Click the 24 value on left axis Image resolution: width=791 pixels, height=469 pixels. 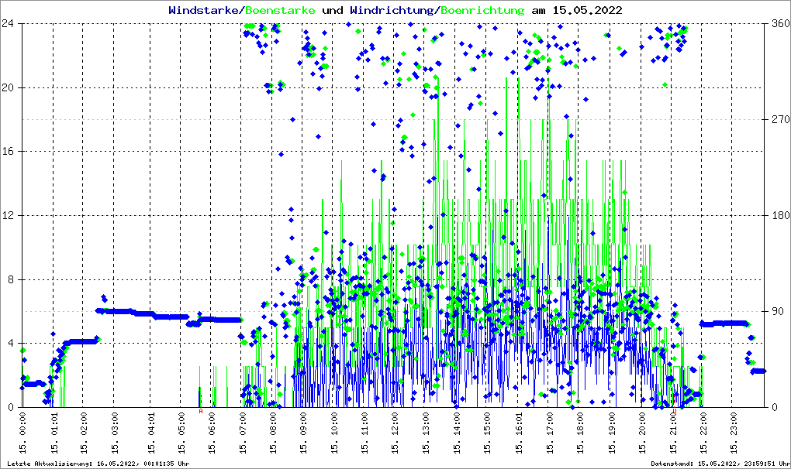click(9, 24)
